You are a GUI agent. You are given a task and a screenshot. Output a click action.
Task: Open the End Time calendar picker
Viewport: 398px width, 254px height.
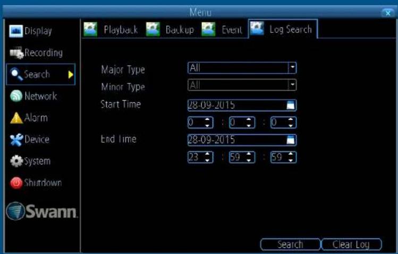coord(291,140)
